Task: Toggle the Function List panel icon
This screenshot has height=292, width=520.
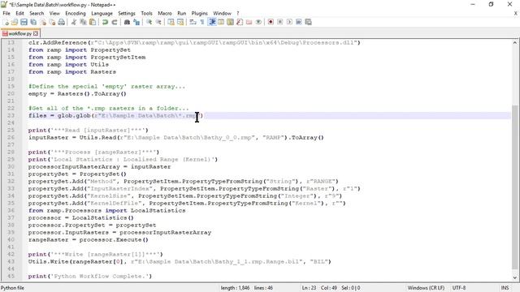Action: (240, 22)
